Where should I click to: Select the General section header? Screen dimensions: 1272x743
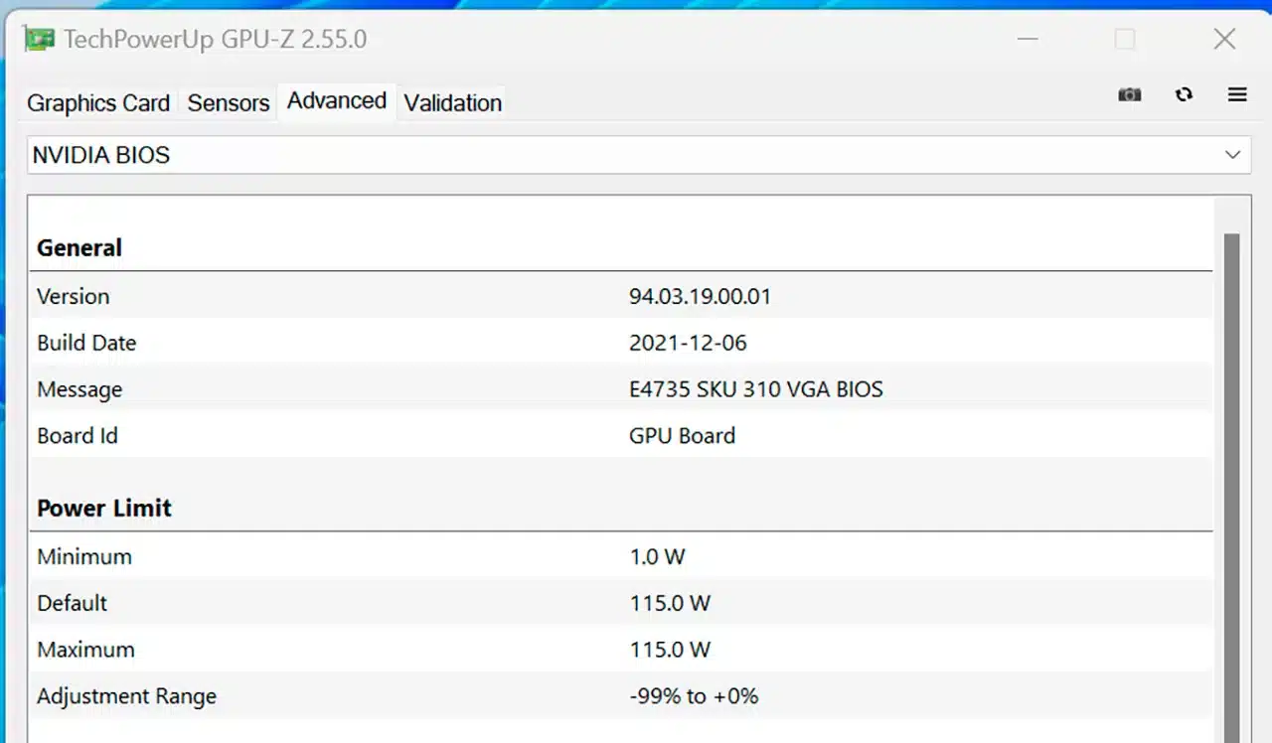[79, 248]
